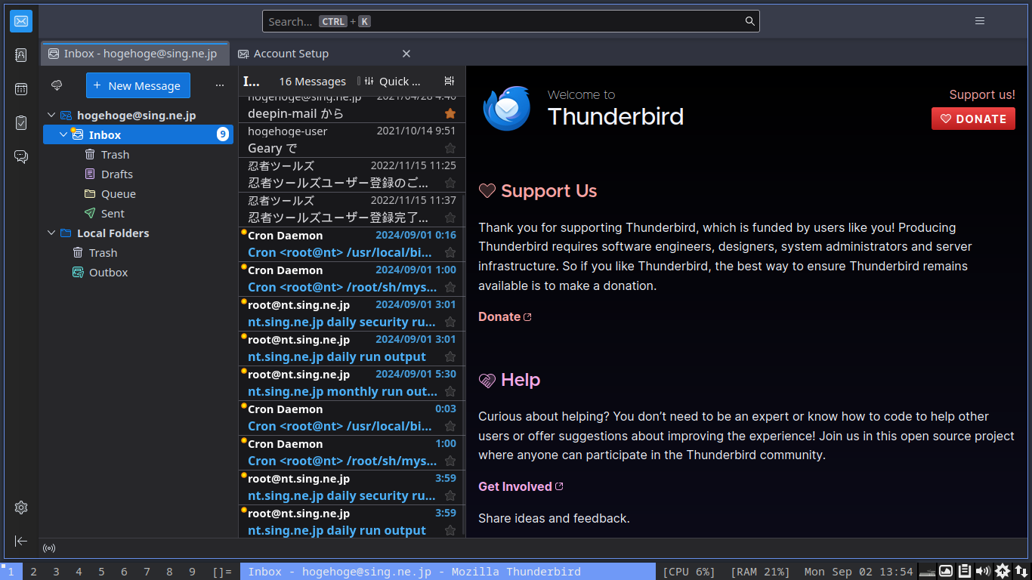Screen dimensions: 1032x580
Task: Open the clipboard tray icon
Action: coord(965,571)
